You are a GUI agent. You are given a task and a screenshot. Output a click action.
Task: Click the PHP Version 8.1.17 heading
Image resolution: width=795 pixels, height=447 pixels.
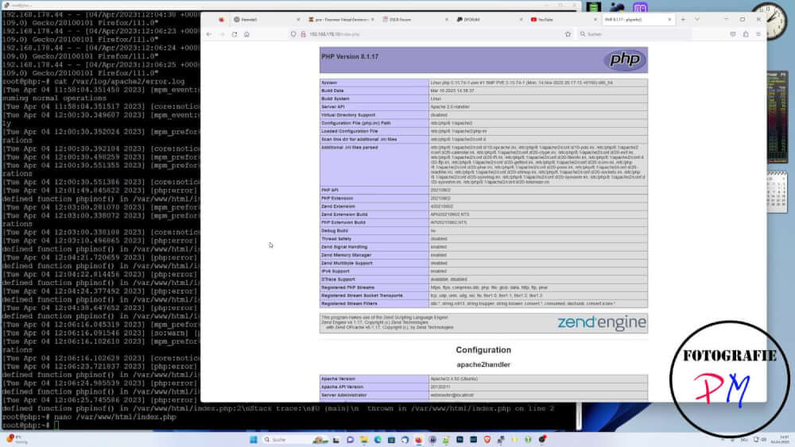(x=350, y=56)
